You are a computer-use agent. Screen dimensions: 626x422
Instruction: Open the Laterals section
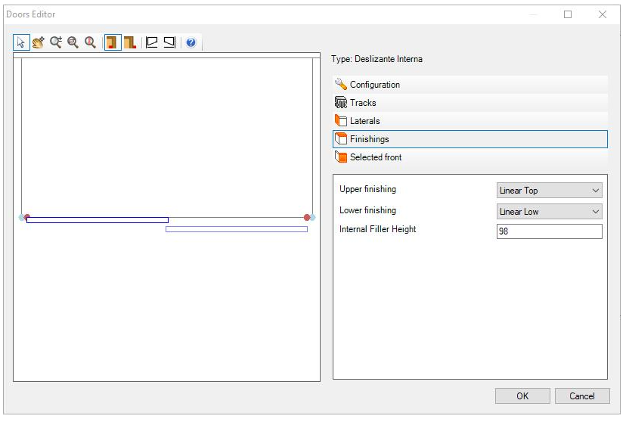pyautogui.click(x=470, y=120)
